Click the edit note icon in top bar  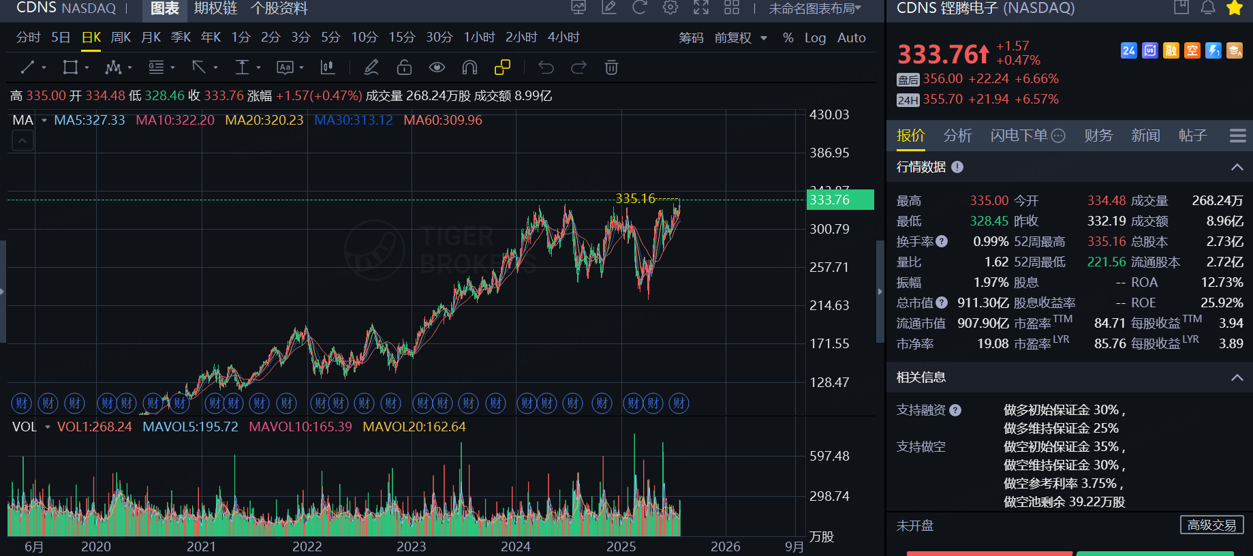pos(609,7)
